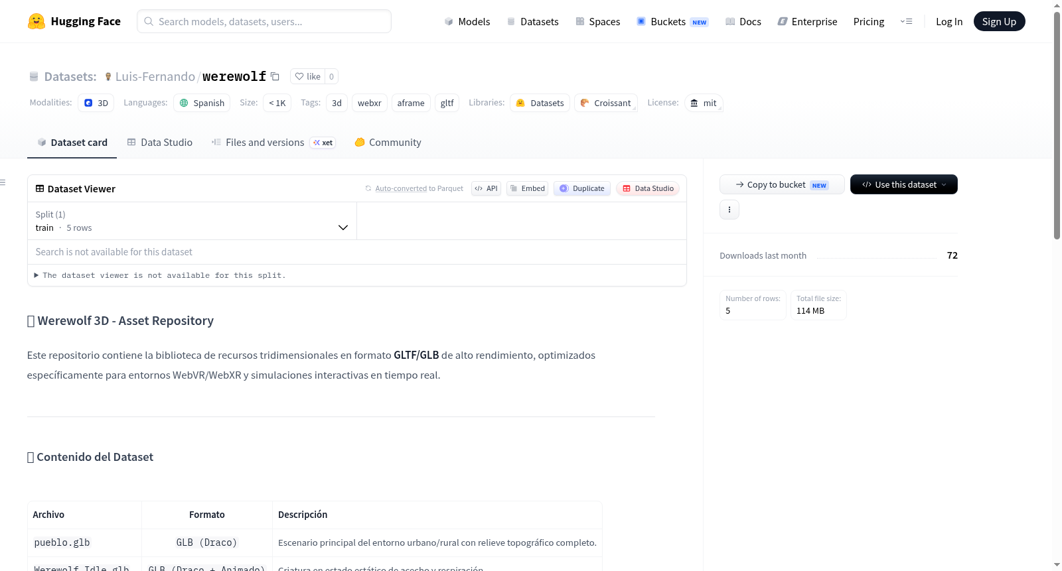Click the Downloads last month value 72
The width and height of the screenshot is (1062, 571).
pyautogui.click(x=952, y=255)
